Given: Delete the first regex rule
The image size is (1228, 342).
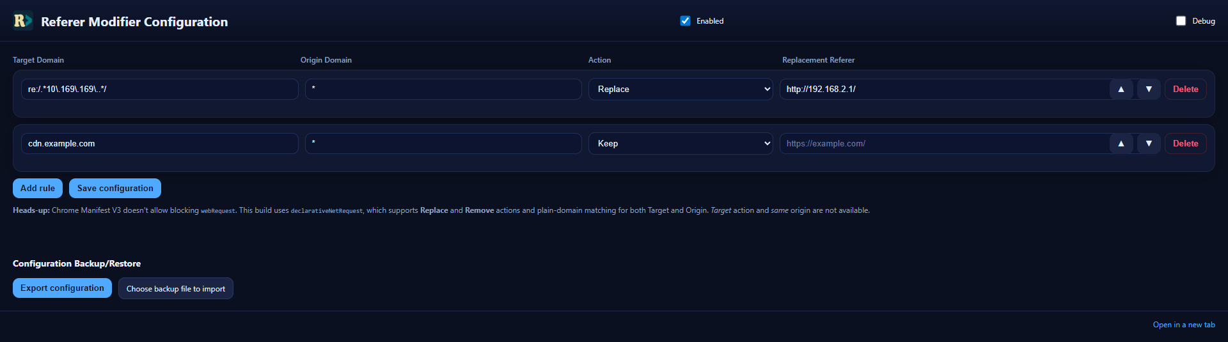Looking at the screenshot, I should 1185,89.
